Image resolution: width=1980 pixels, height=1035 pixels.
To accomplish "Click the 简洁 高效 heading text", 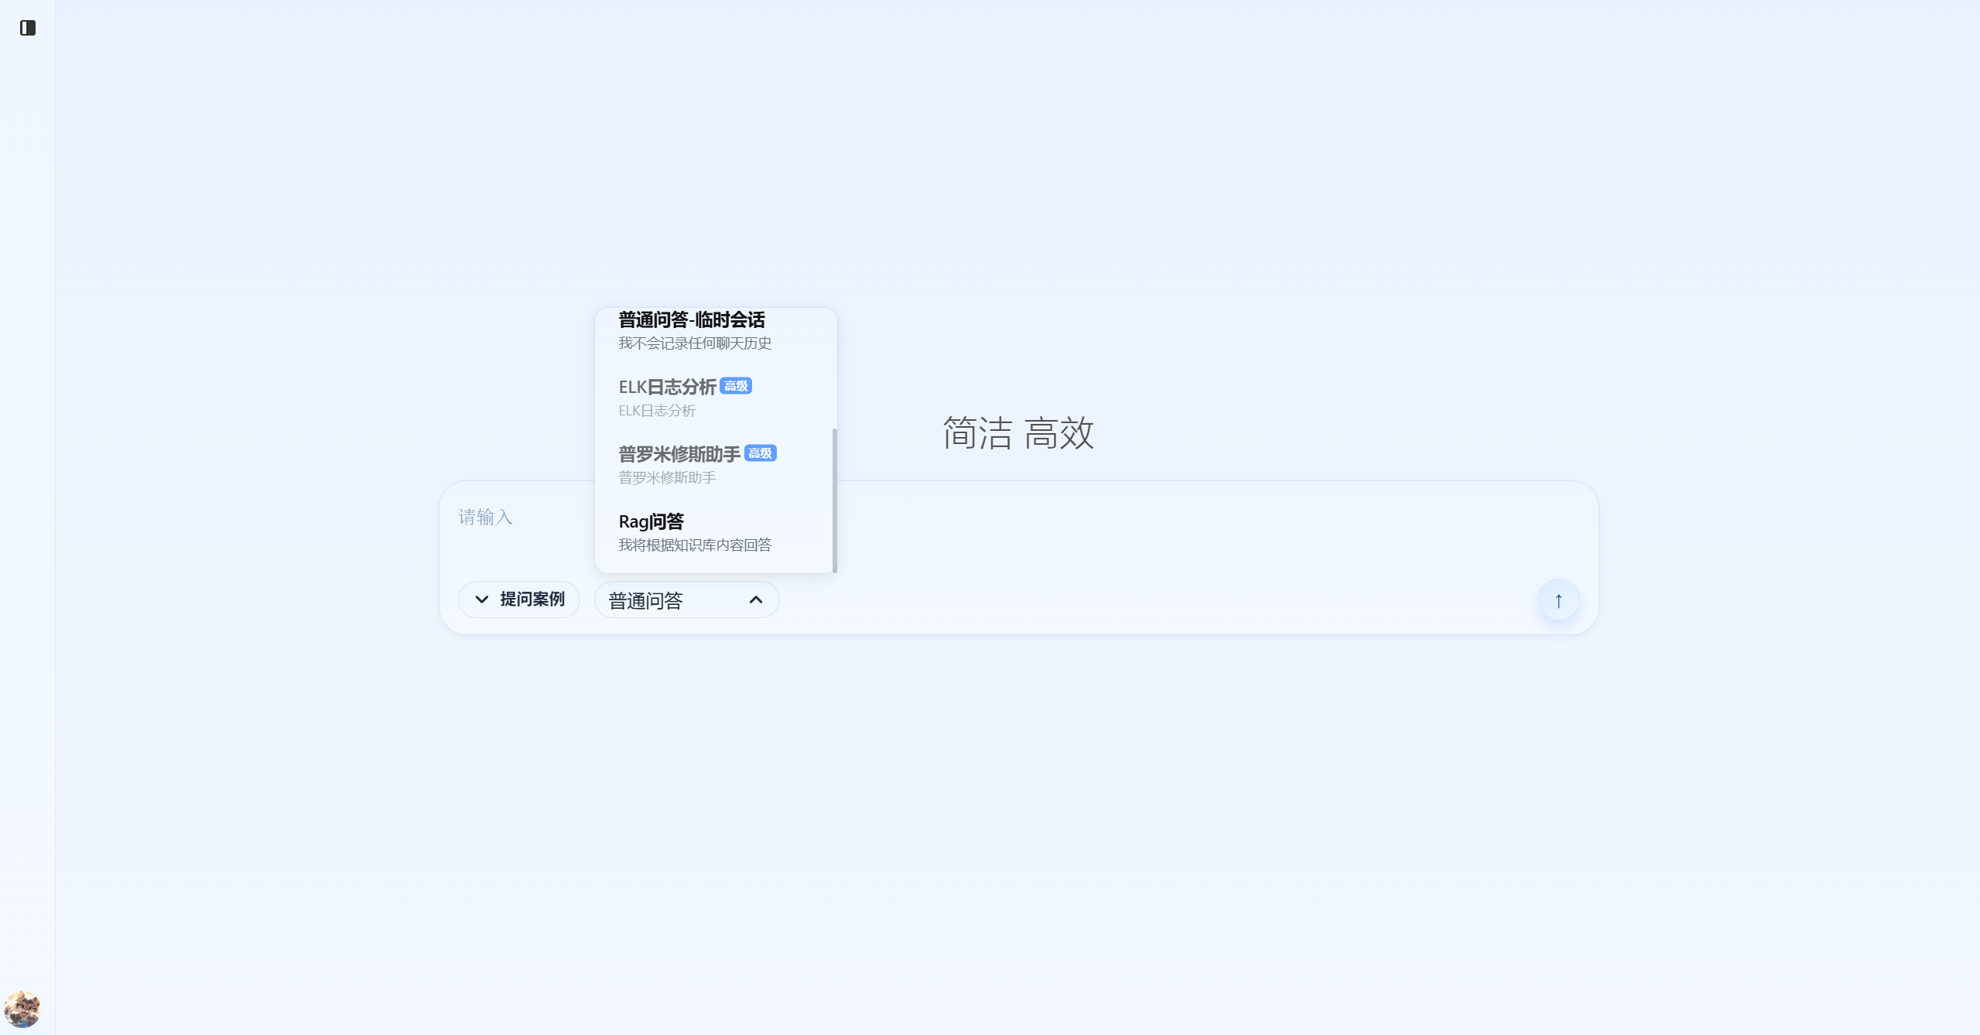I will [x=1017, y=433].
